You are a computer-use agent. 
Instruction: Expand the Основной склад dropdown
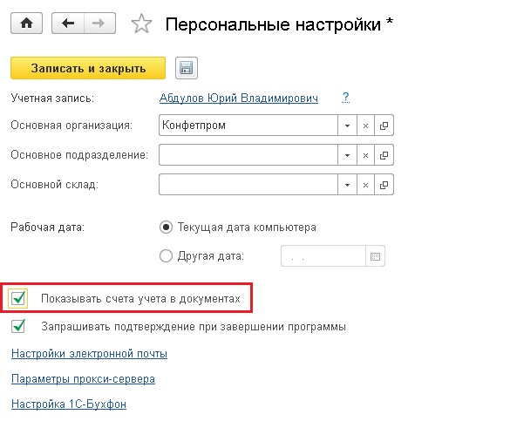(x=347, y=185)
